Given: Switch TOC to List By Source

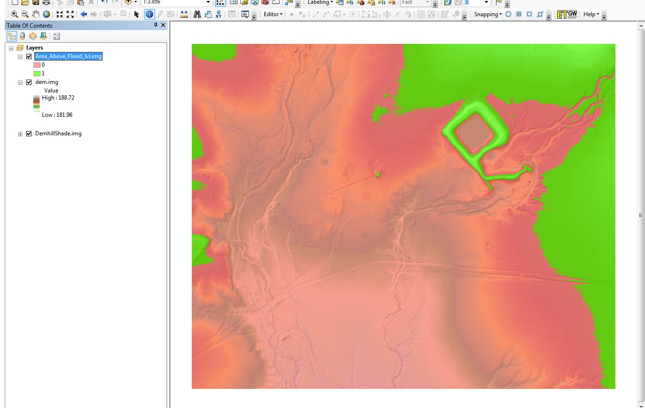Looking at the screenshot, I should point(22,36).
